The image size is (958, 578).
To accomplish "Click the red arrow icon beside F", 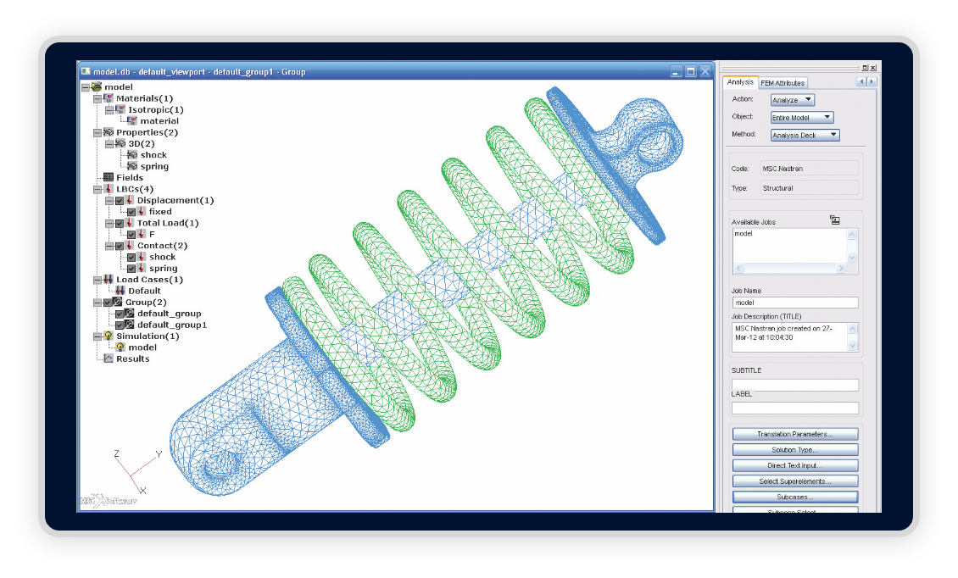I will pyautogui.click(x=141, y=235).
